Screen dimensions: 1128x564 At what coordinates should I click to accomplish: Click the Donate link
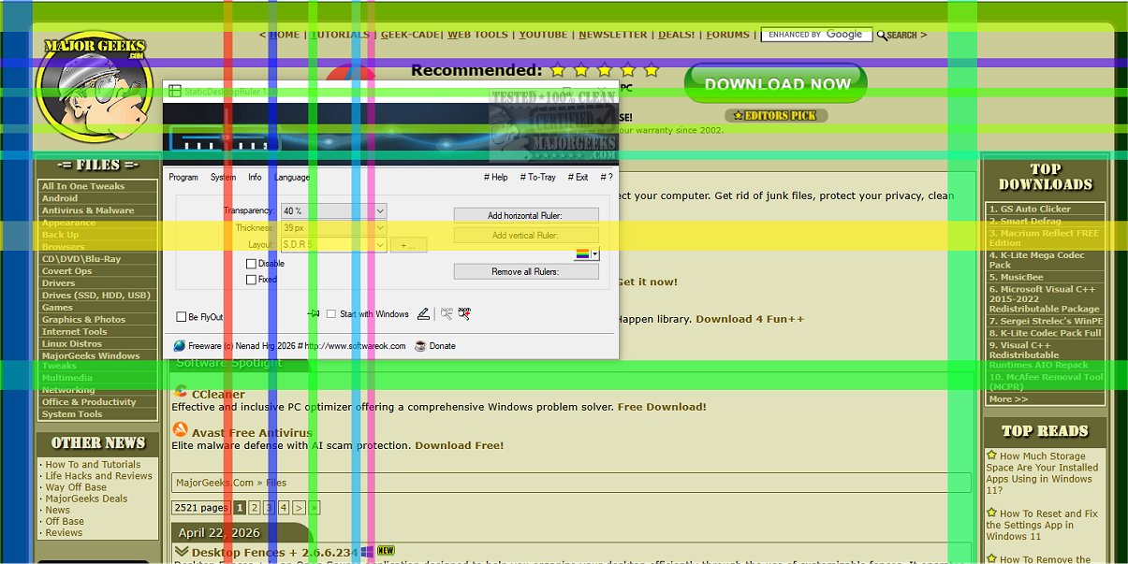click(x=443, y=345)
